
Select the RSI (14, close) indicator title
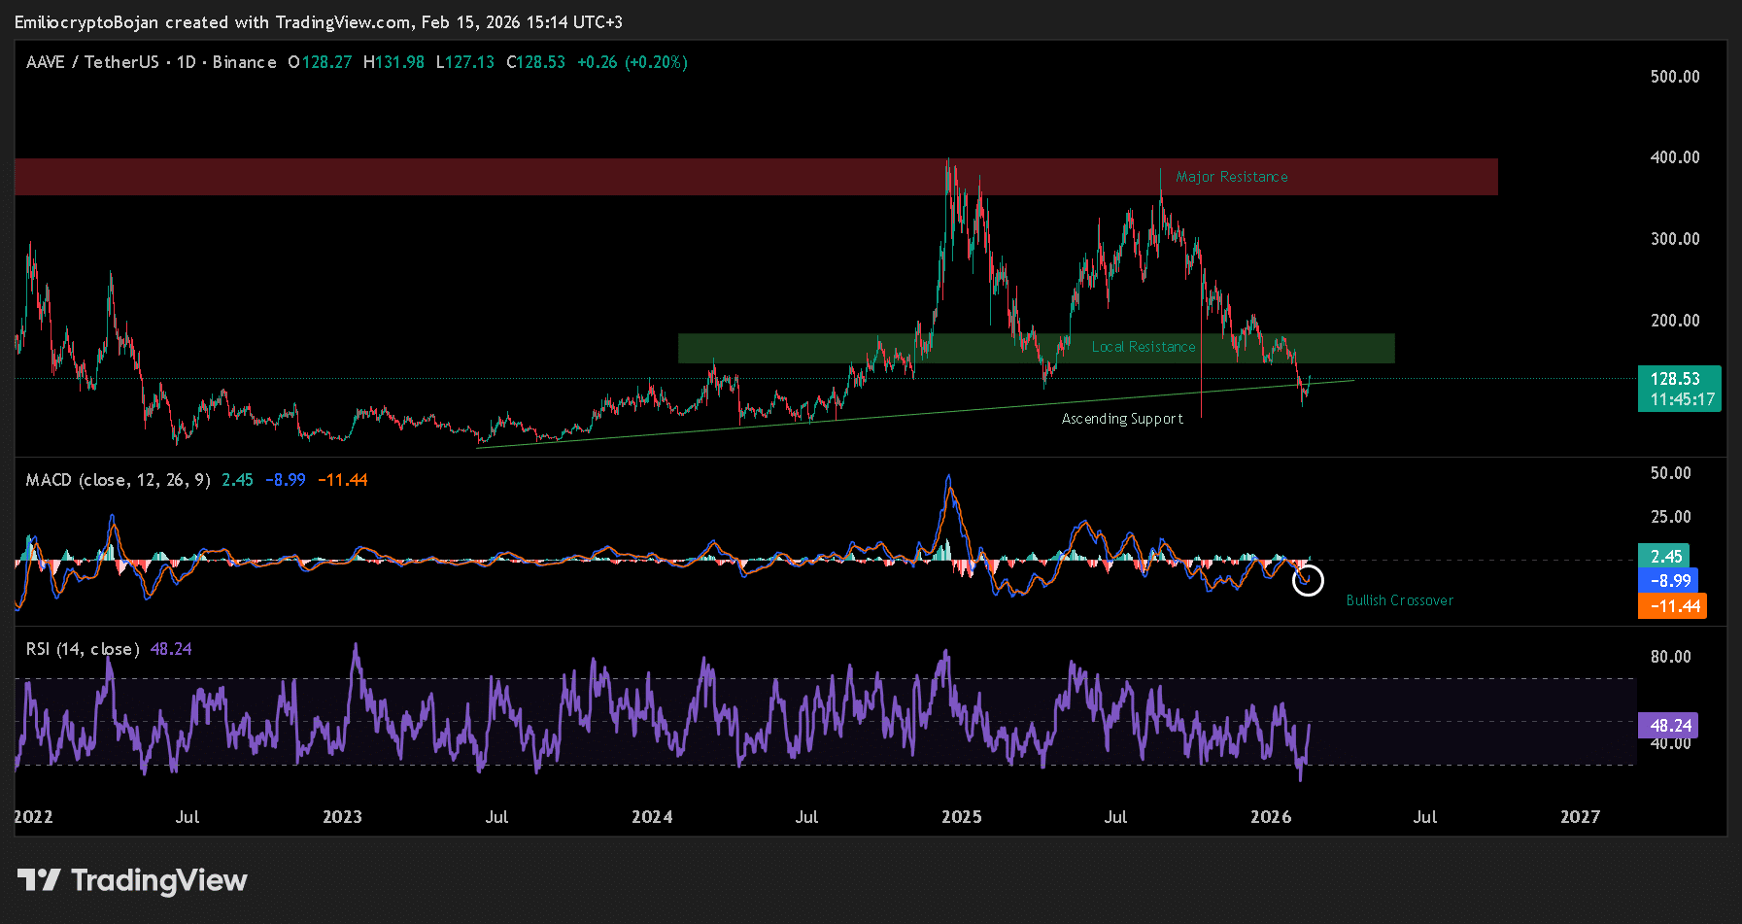click(x=83, y=649)
